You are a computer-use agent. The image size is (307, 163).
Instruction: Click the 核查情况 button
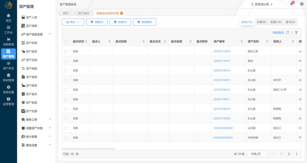pyautogui.click(x=145, y=22)
